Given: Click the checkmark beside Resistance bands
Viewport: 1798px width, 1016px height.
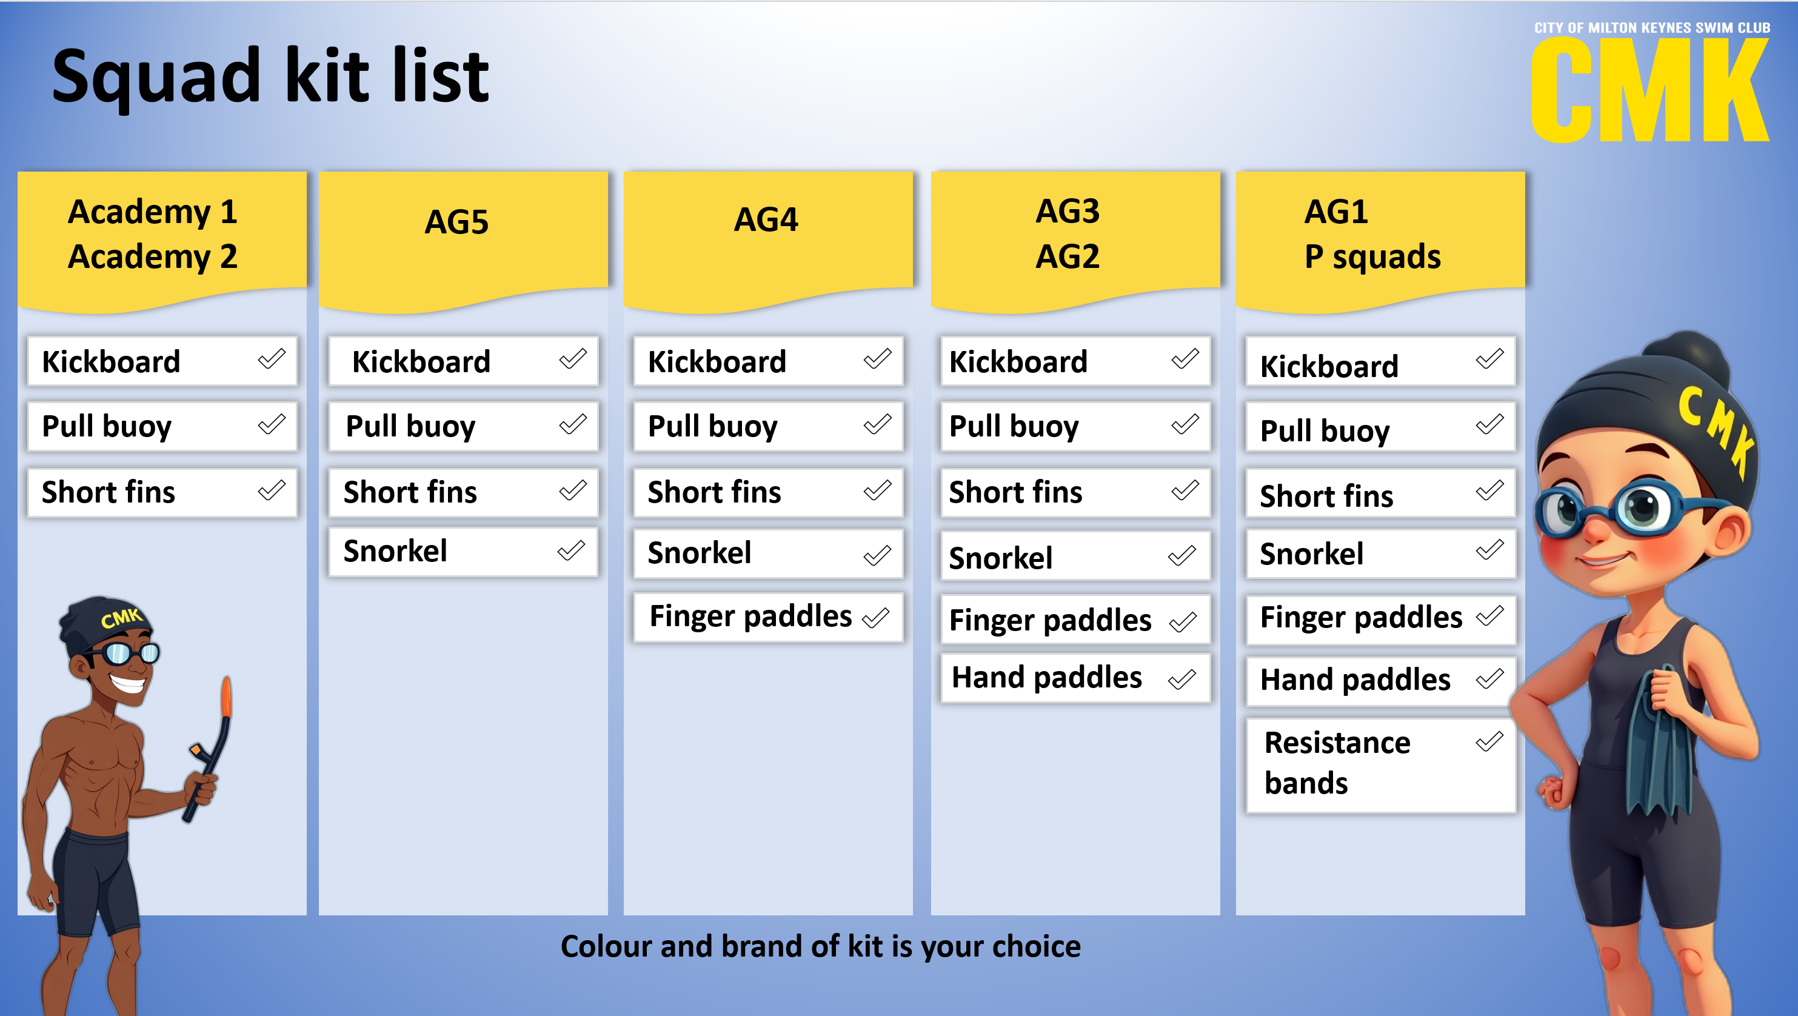Looking at the screenshot, I should (x=1489, y=741).
